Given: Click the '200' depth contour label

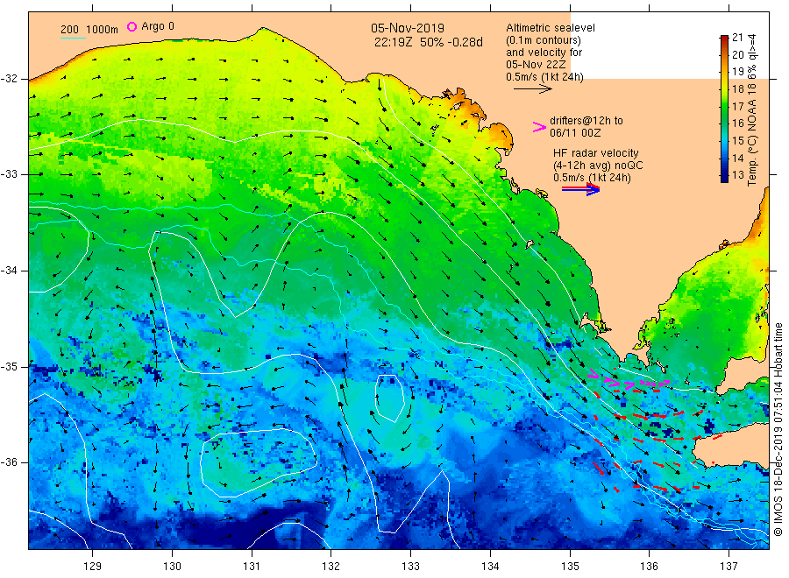Looking at the screenshot, I should tap(69, 30).
